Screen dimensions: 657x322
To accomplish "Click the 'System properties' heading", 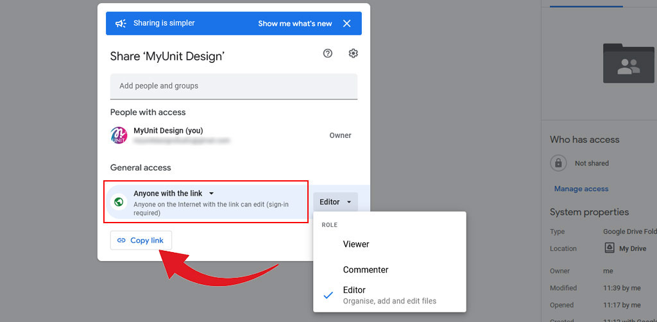I will coord(590,212).
